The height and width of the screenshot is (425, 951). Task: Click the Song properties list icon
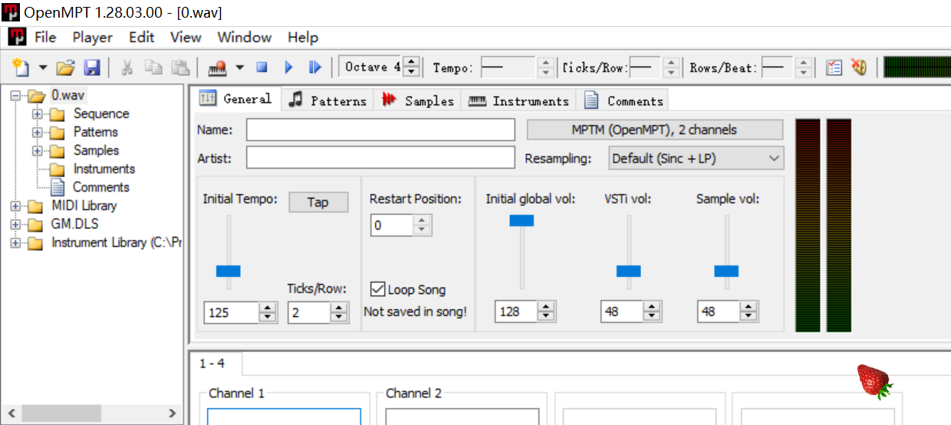click(x=834, y=68)
